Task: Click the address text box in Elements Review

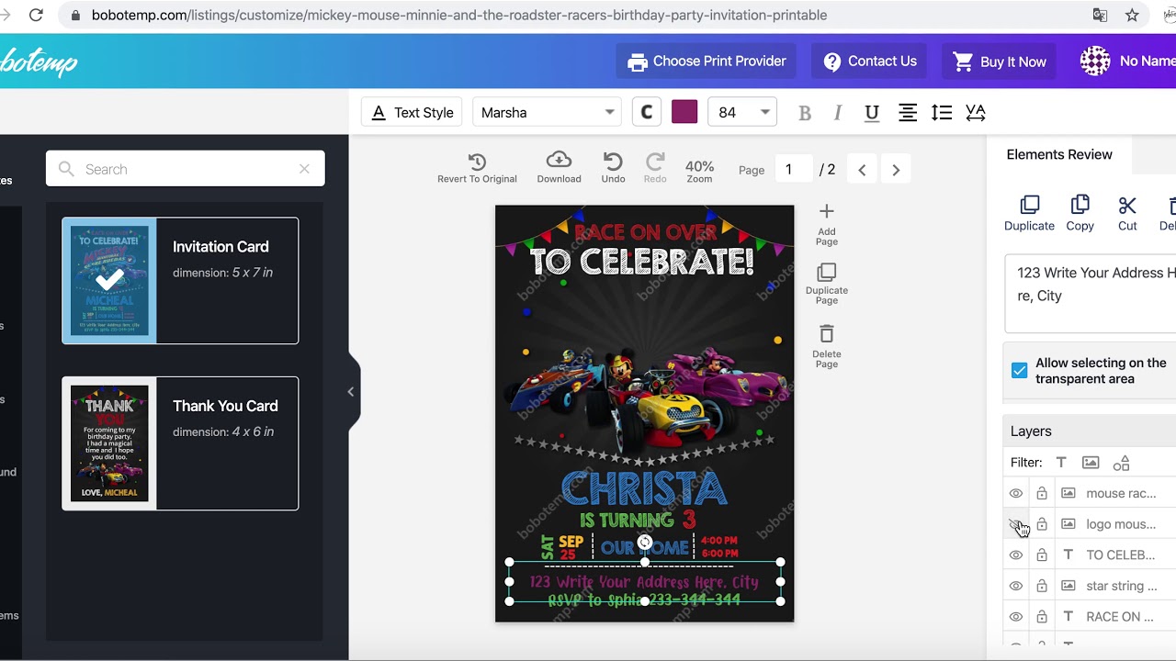Action: [1091, 293]
